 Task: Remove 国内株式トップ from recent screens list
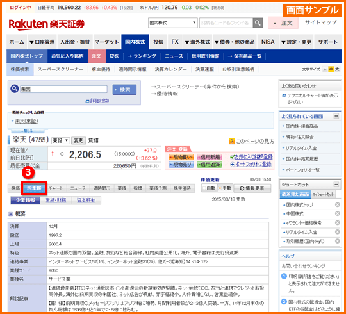[x=337, y=205]
